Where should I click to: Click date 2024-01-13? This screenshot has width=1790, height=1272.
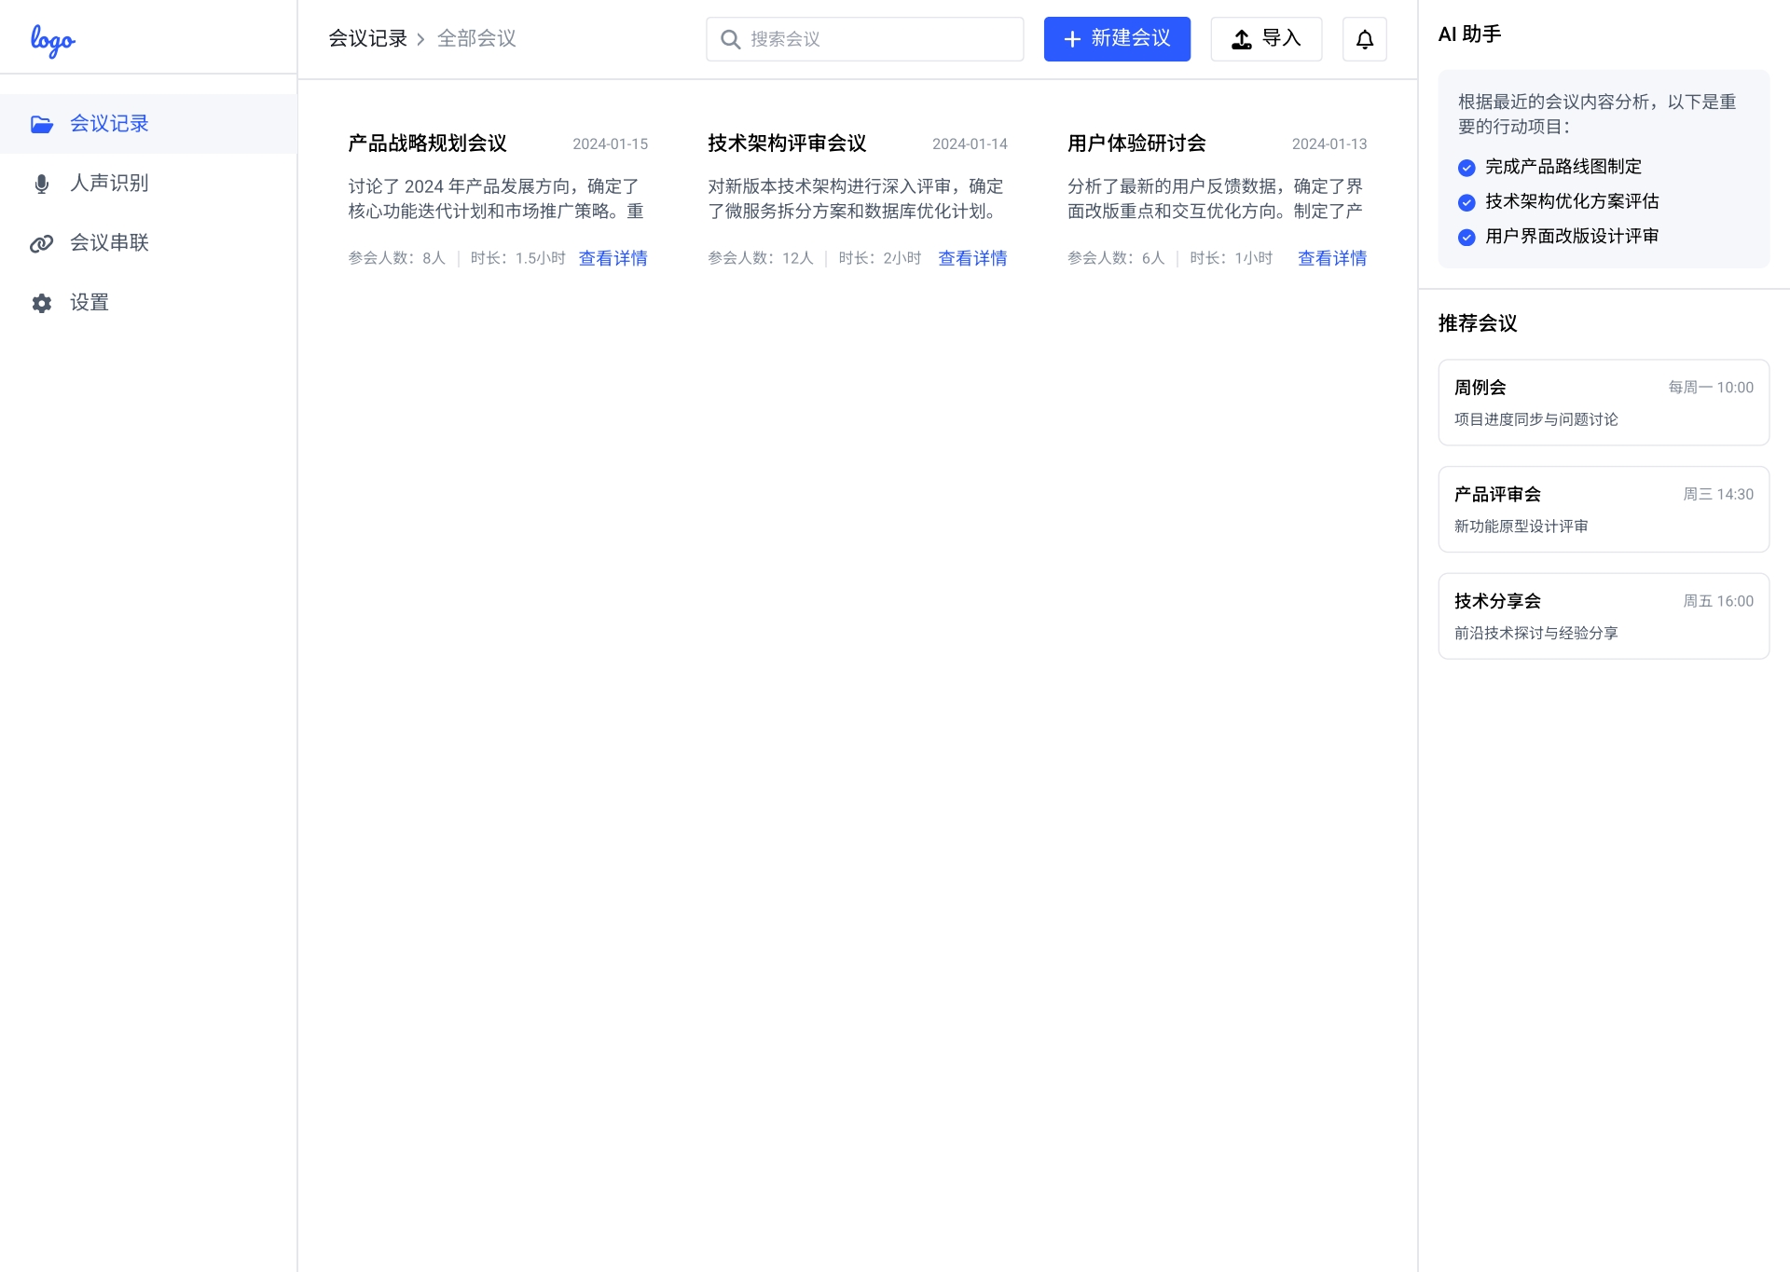(1329, 144)
